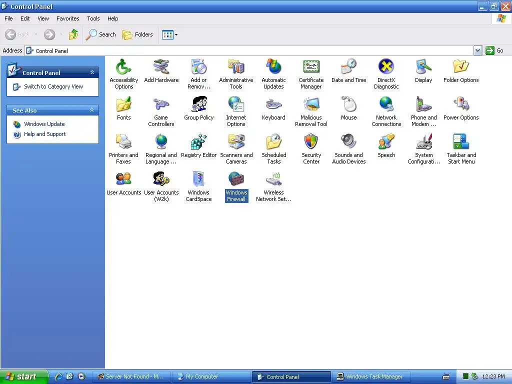Screen dimensions: 512x384
Task: Open Help and Support link
Action: [44, 134]
